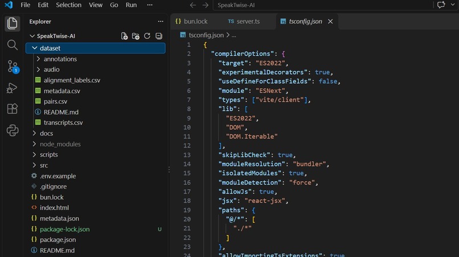
Task: Open the Explorer view in activity bar
Action: pos(12,23)
